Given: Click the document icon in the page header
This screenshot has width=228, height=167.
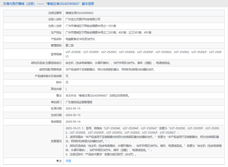Looking at the screenshot, I should point(4,4).
